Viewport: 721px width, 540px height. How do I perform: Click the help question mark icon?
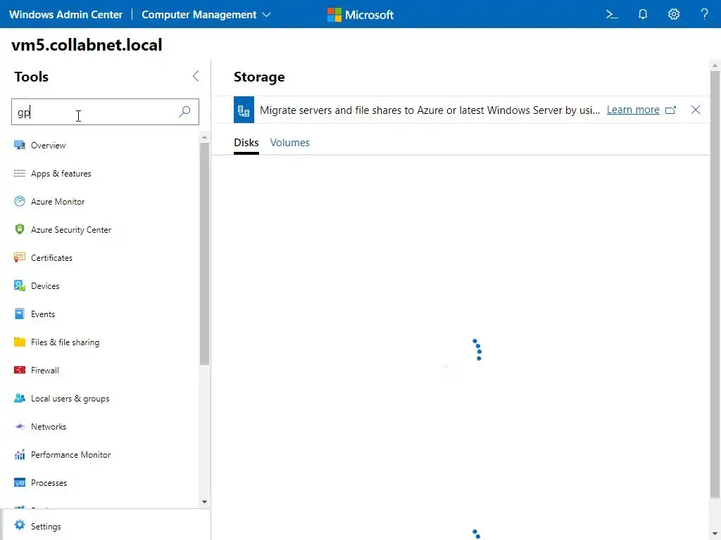point(705,14)
